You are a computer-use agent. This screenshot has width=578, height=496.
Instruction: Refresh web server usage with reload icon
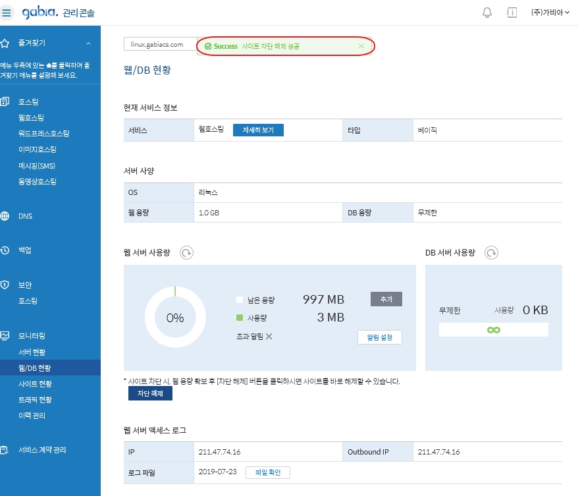[186, 252]
